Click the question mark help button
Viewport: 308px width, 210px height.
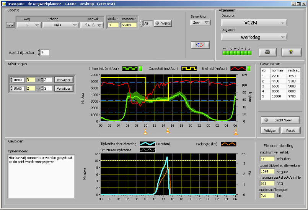291,52
